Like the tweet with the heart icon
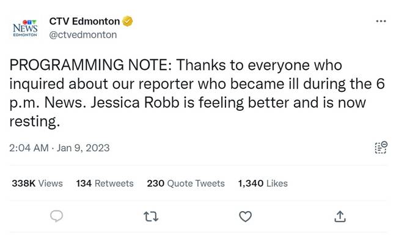Viewport: 396px width, 238px height. coord(245,217)
